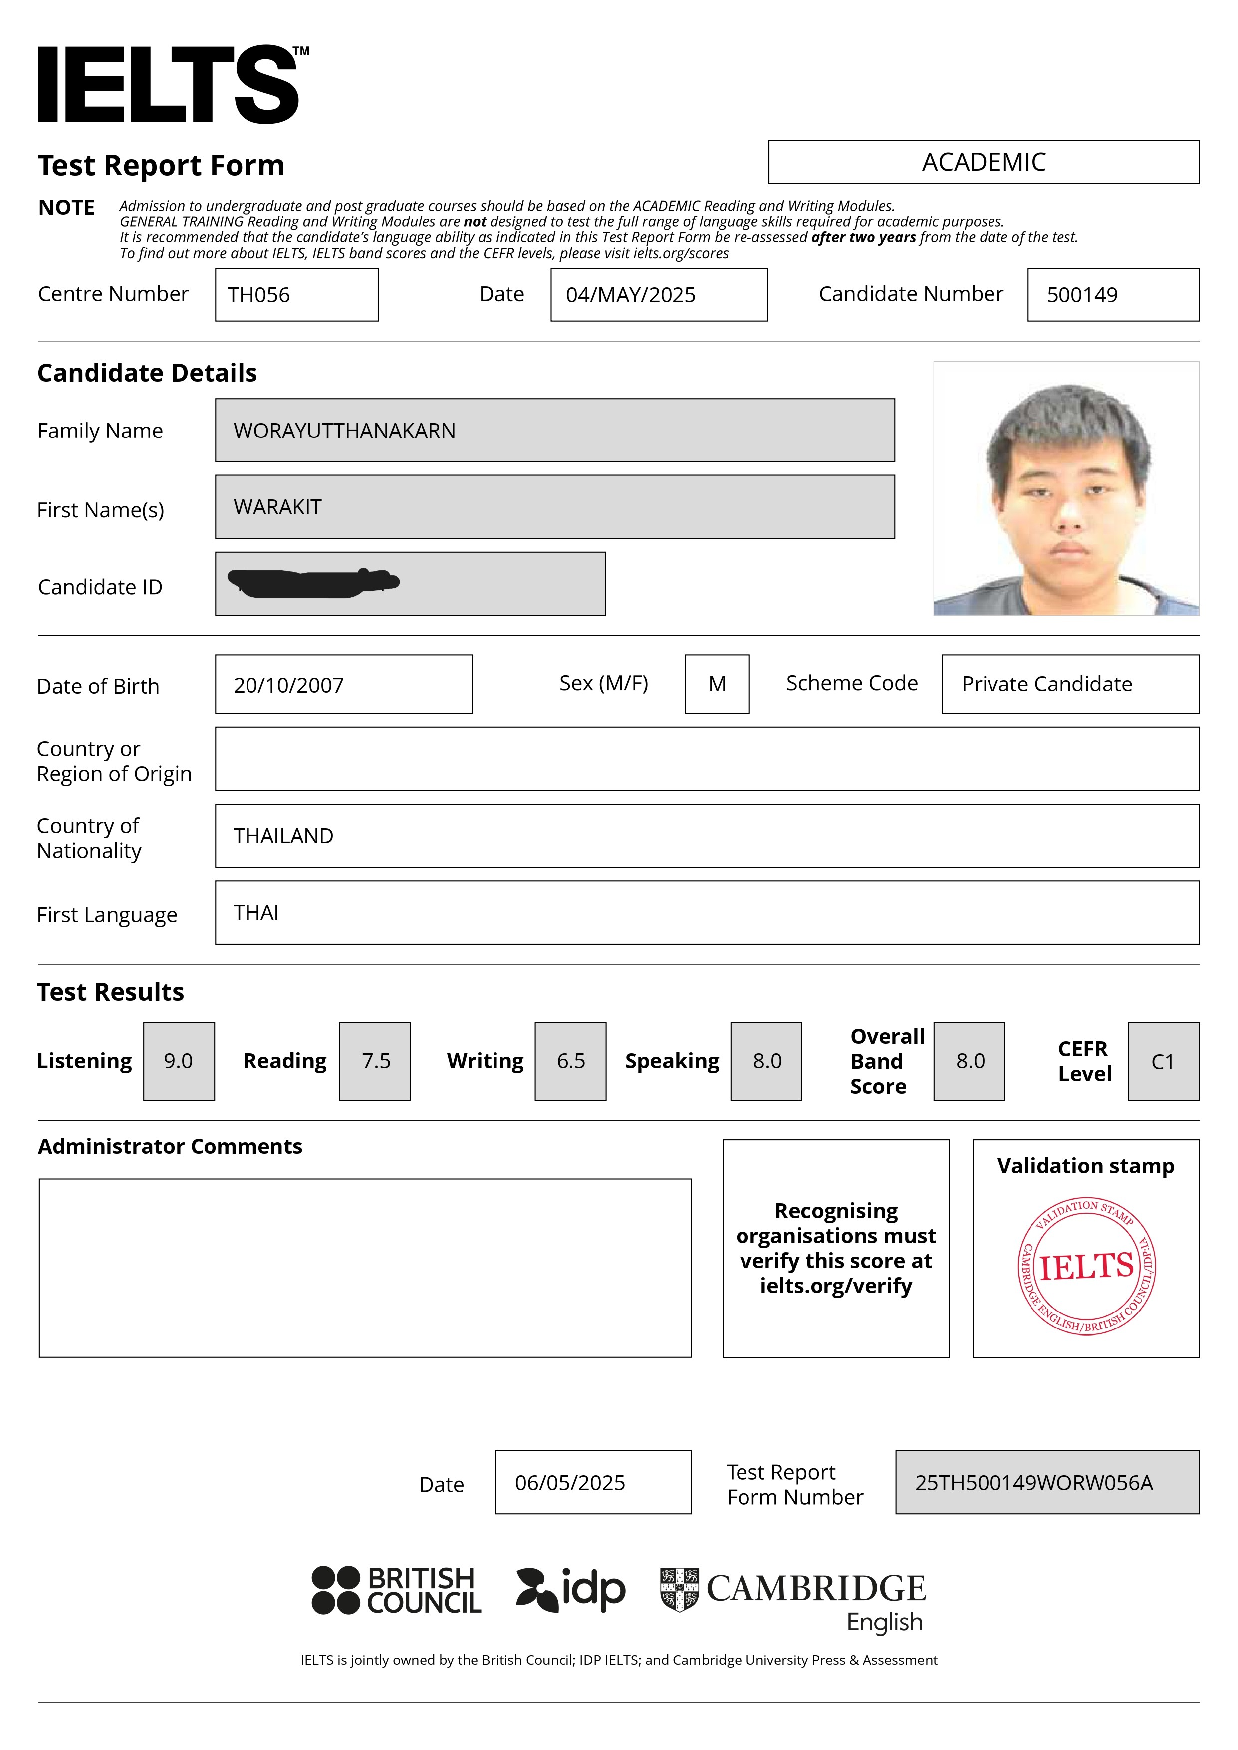1238x1750 pixels.
Task: Click the Centre Number field TH056
Action: point(296,295)
